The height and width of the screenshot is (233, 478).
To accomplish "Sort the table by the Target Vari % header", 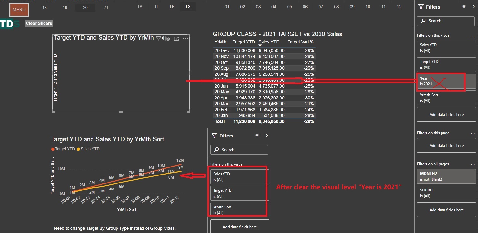I will tap(301, 42).
